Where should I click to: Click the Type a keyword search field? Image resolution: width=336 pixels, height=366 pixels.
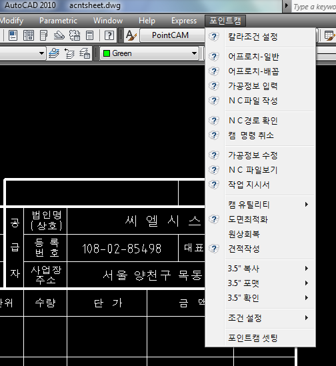pos(313,7)
